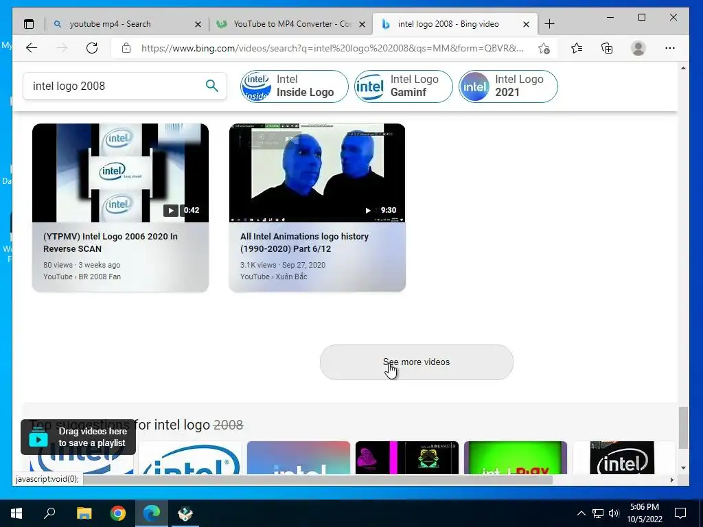Open (YTPMV) Intel Logo 2006 2020 title

(111, 242)
